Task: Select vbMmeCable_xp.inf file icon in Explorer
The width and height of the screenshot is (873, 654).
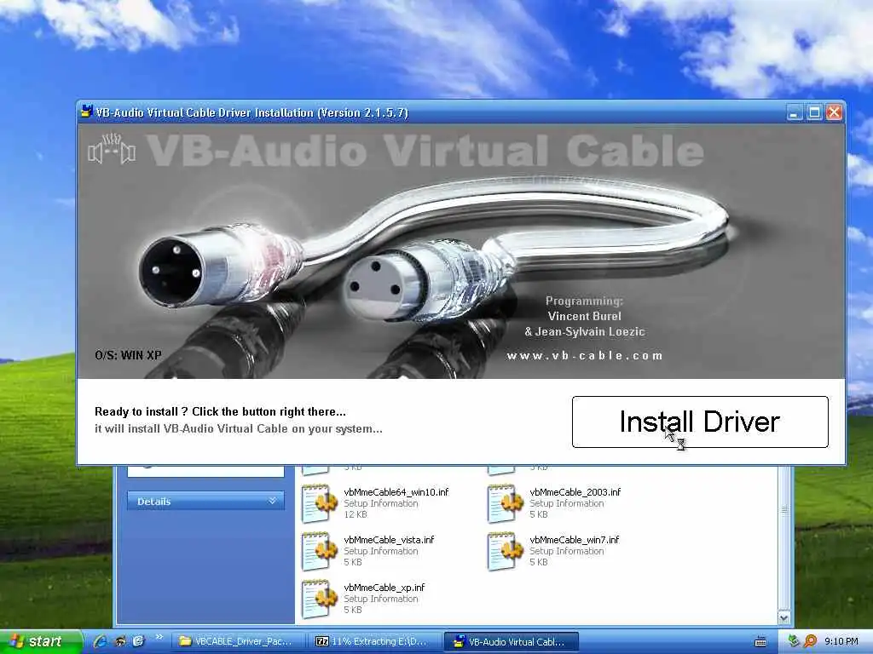Action: pos(319,599)
